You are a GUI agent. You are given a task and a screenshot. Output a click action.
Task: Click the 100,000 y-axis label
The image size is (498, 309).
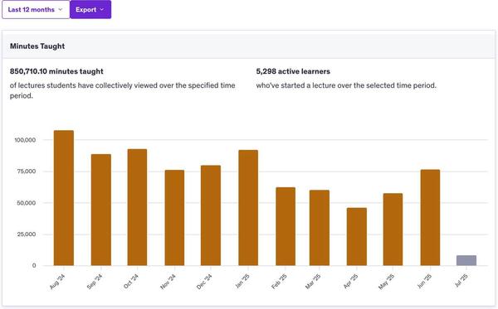25,140
